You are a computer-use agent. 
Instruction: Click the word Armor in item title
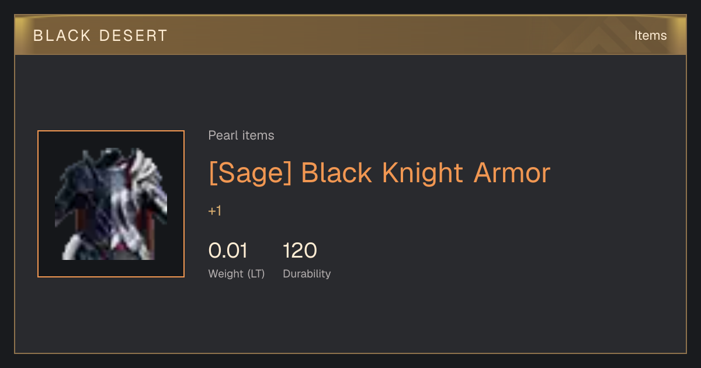click(x=512, y=173)
